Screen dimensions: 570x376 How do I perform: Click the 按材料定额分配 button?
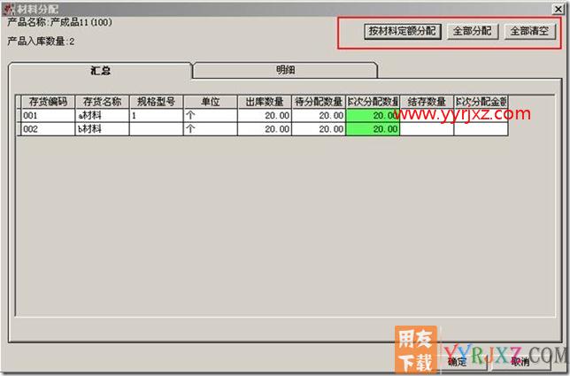click(x=403, y=32)
